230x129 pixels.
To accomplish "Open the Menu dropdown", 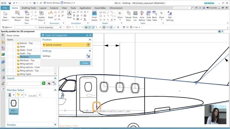I will click(7, 27).
